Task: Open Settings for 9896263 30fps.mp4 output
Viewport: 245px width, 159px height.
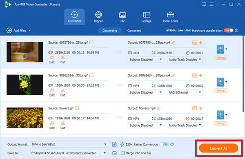Action: click(220, 90)
